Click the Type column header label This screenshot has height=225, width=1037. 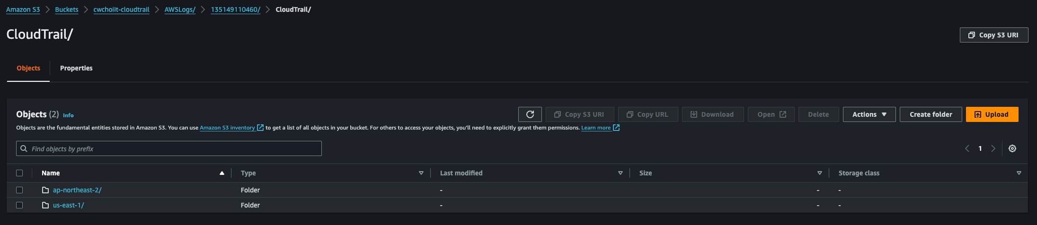click(248, 173)
